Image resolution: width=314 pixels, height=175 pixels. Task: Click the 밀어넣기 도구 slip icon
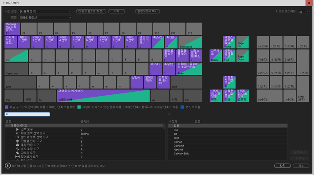(17, 157)
